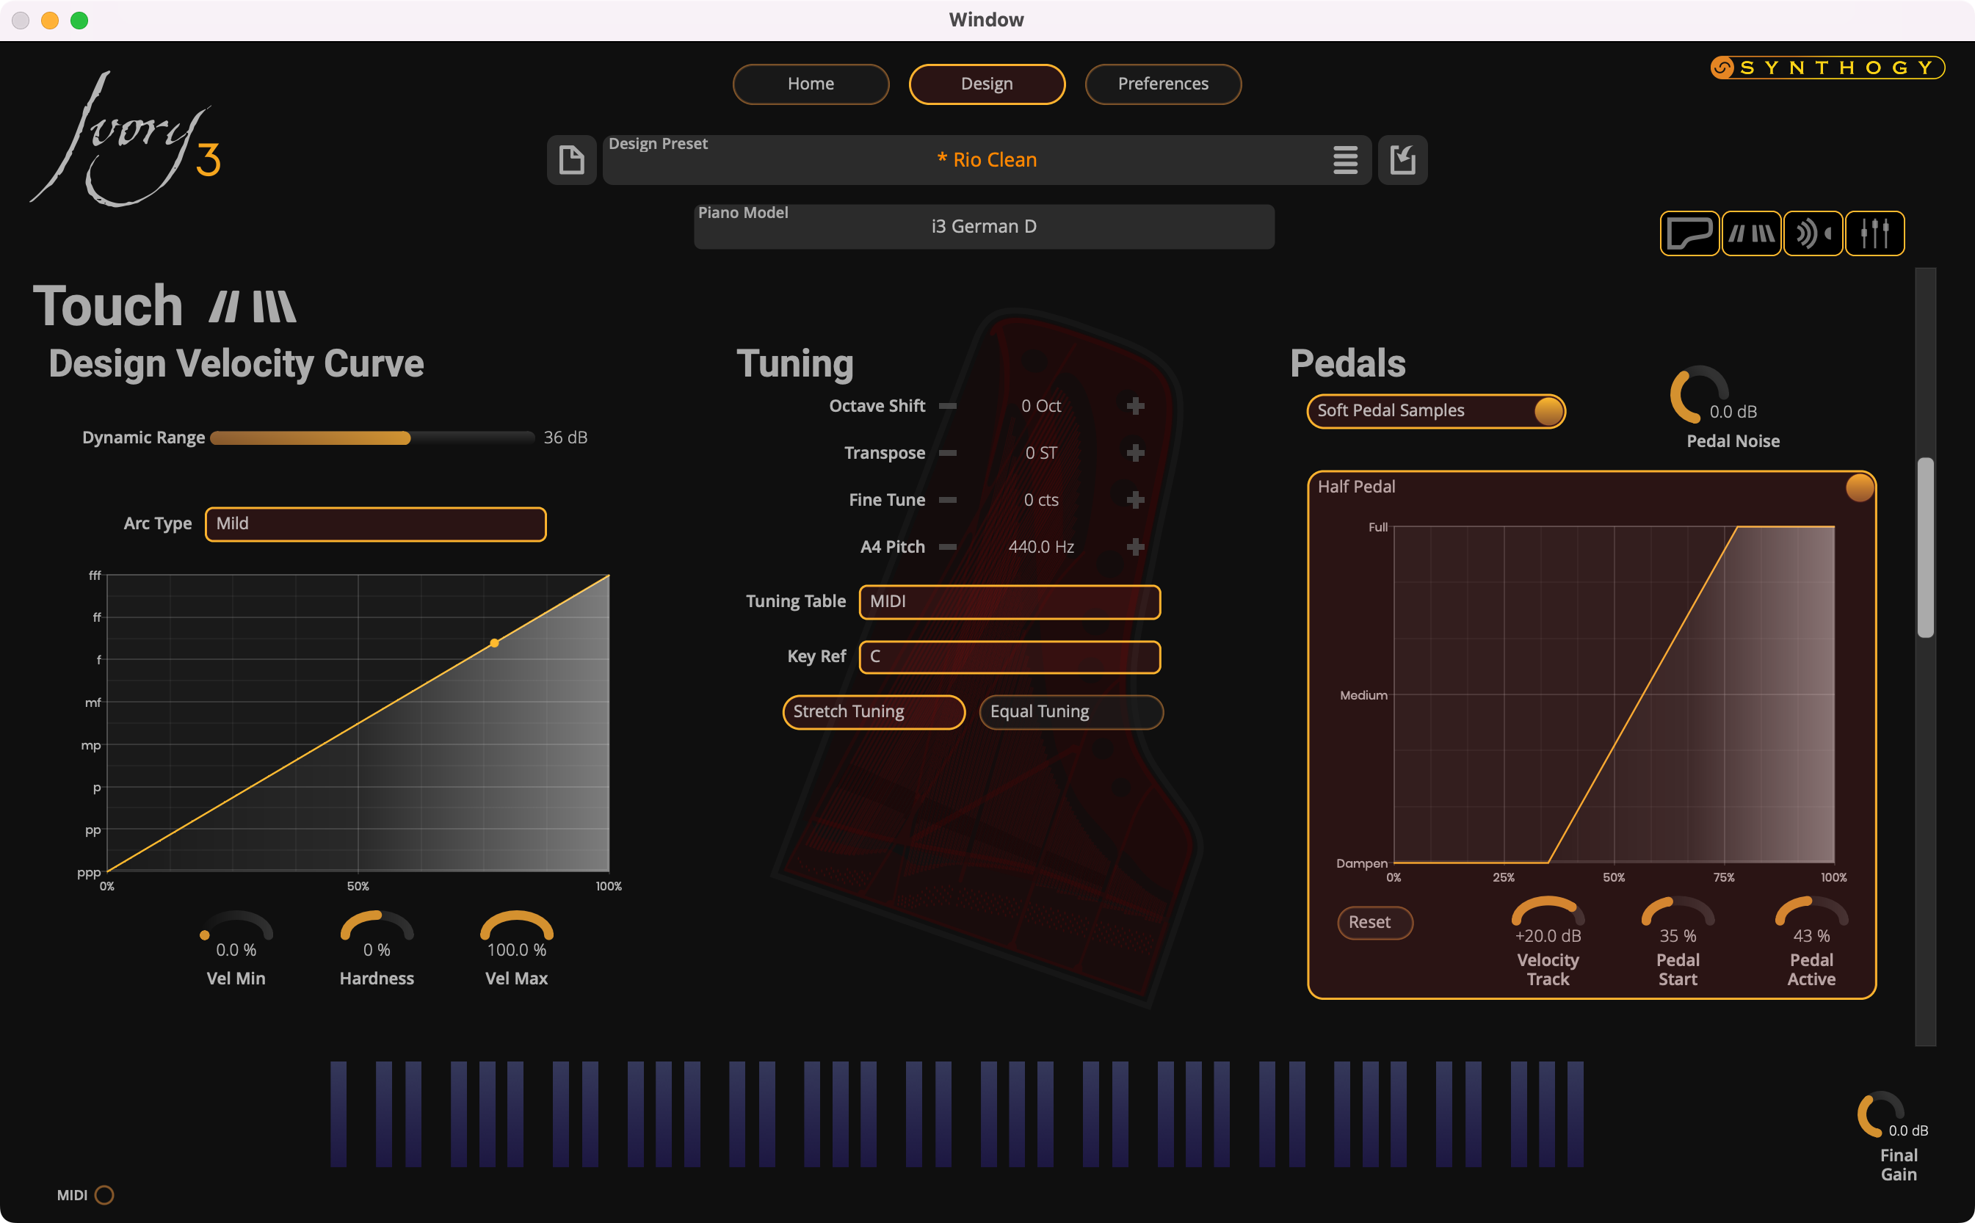Screen dimensions: 1975x1223
Task: Raise A4 Pitch with plus button
Action: (x=1136, y=547)
